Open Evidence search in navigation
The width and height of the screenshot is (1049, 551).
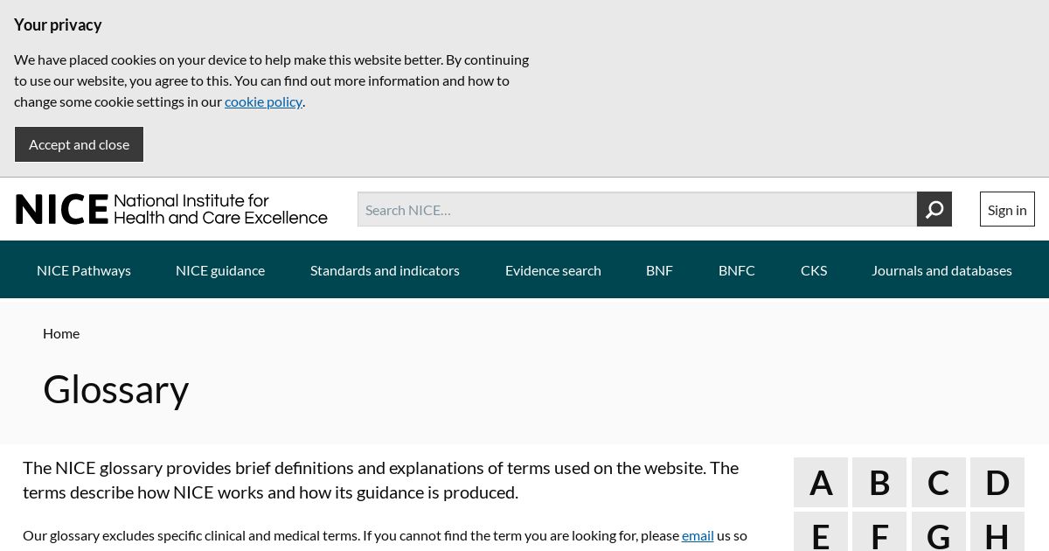[x=553, y=270]
